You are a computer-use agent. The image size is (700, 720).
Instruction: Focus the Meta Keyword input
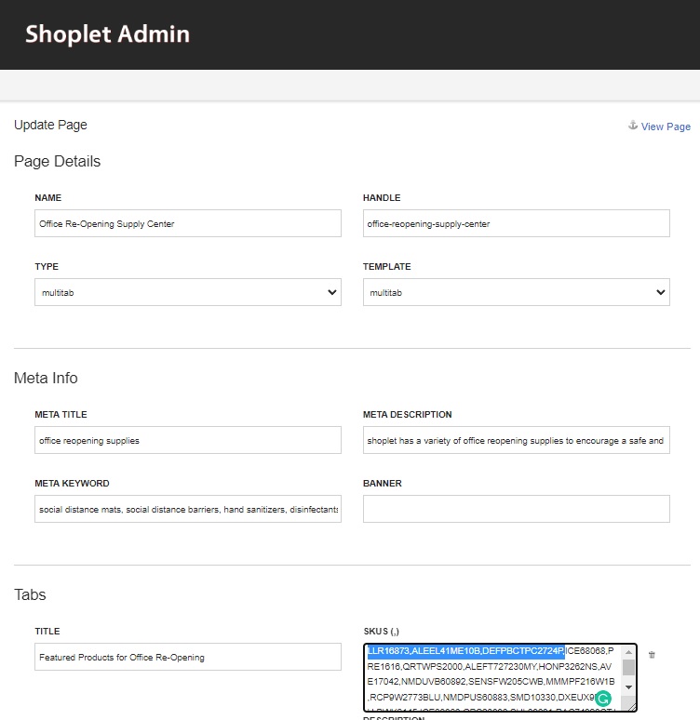click(187, 509)
